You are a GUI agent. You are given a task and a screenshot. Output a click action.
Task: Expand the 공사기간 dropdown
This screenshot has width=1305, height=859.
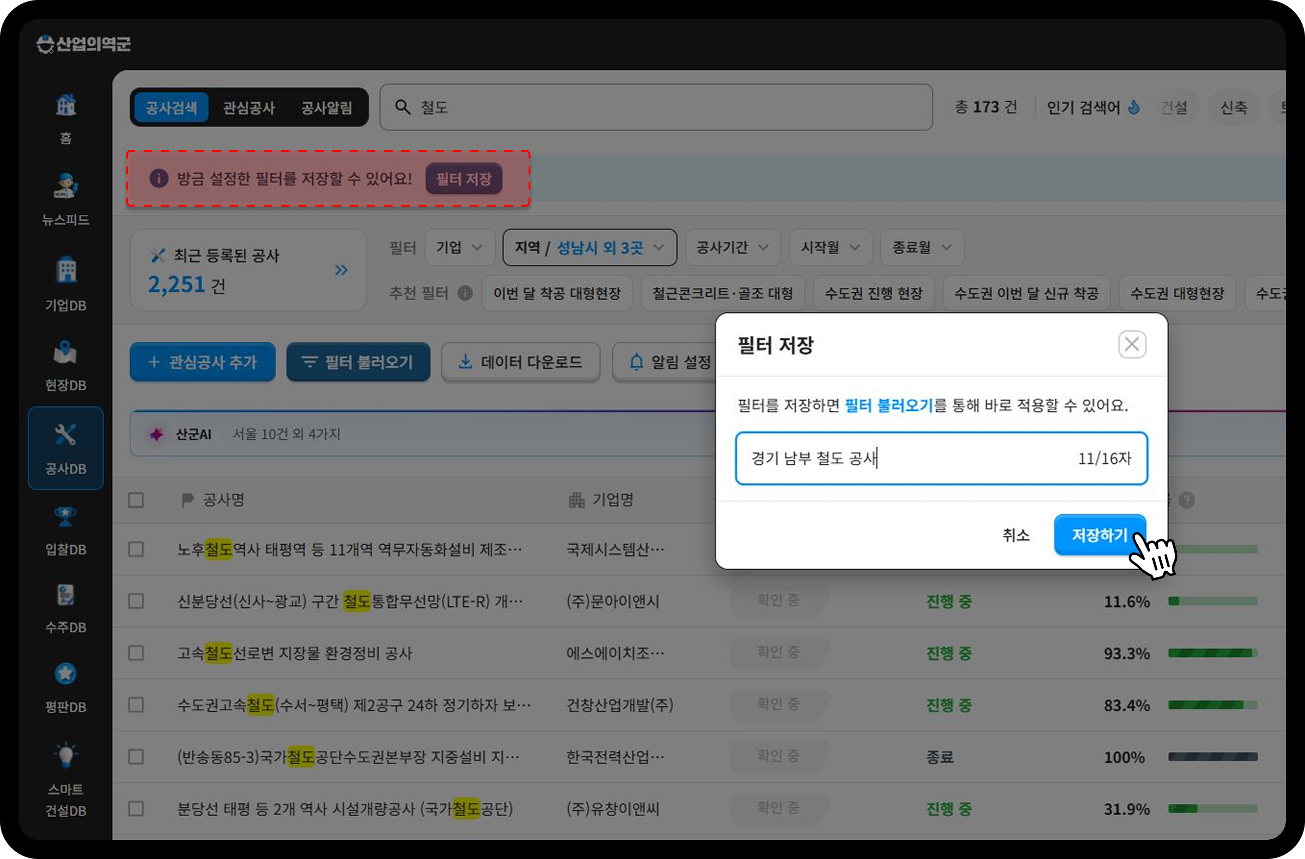733,247
